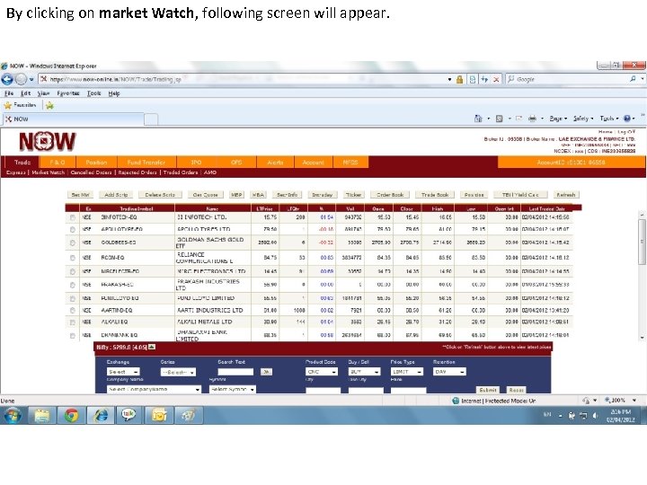Click the Add to Favorites Bar star icon
The width and height of the screenshot is (647, 485).
[50, 106]
